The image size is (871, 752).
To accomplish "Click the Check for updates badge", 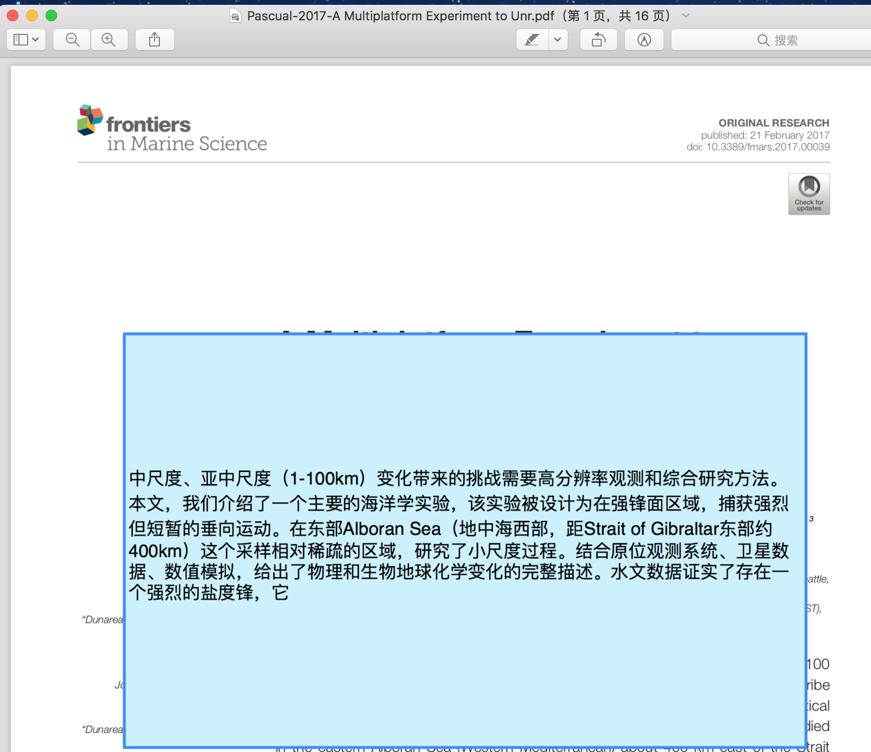I will coord(809,194).
